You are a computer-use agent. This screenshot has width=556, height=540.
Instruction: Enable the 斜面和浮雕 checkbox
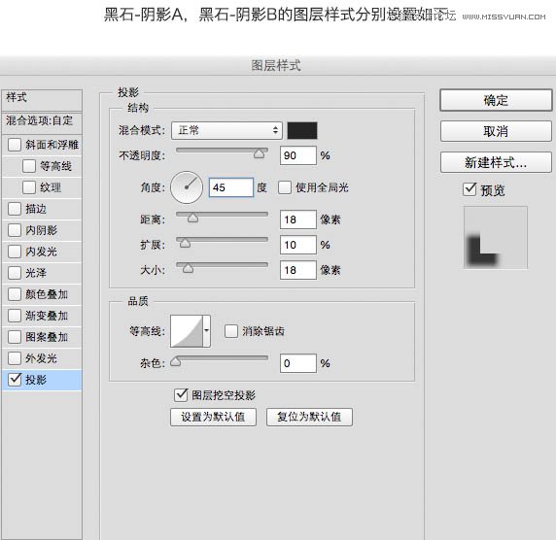(15, 145)
